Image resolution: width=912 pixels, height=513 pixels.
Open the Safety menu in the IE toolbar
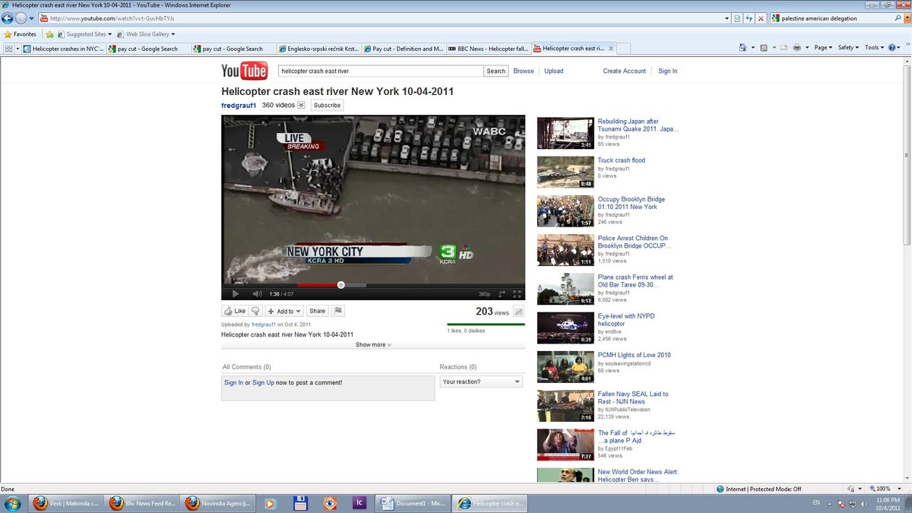click(x=848, y=47)
